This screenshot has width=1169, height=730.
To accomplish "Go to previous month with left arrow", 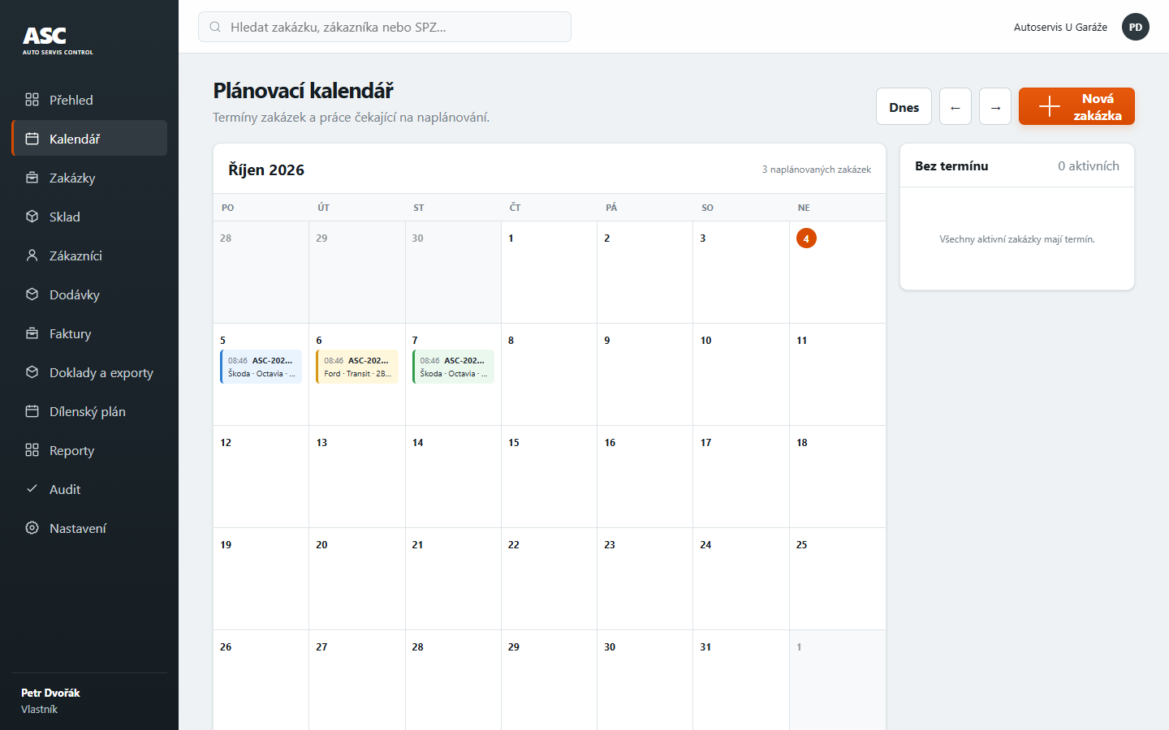I will (x=955, y=106).
